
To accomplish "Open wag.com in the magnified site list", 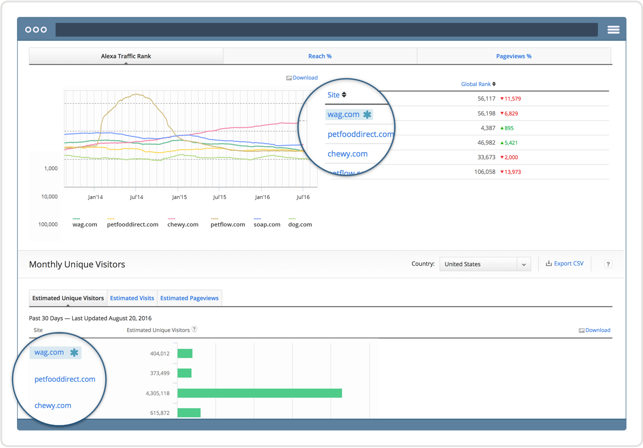I will click(343, 115).
